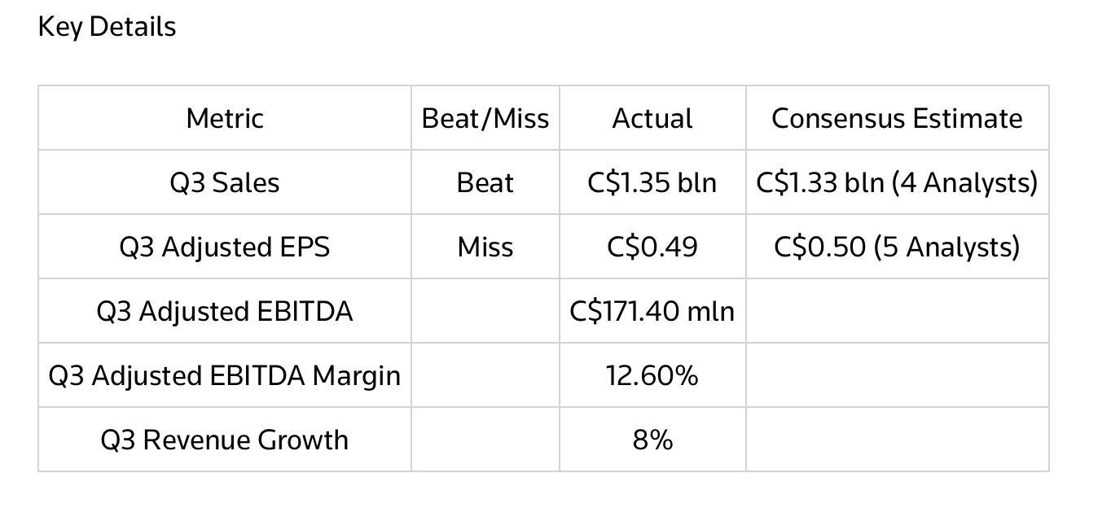Select the C$1.35 bln actual value
The height and width of the screenshot is (508, 1098).
(652, 183)
